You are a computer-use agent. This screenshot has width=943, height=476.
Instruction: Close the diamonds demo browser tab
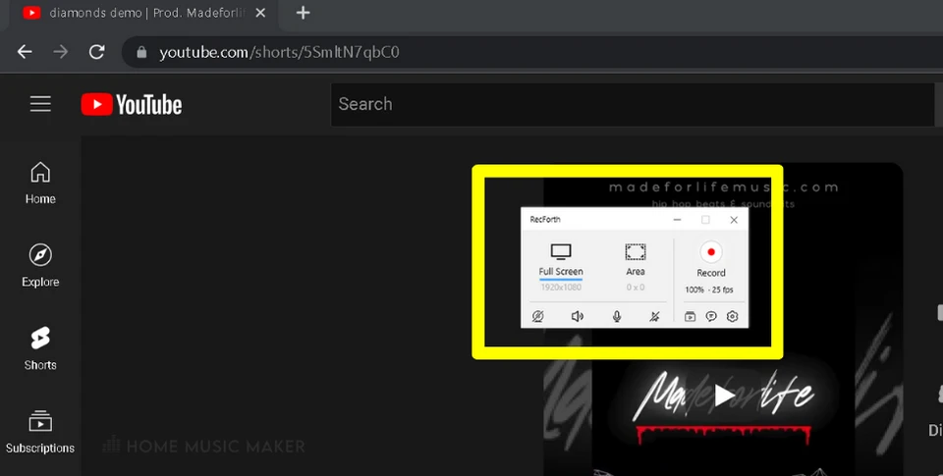[x=260, y=13]
